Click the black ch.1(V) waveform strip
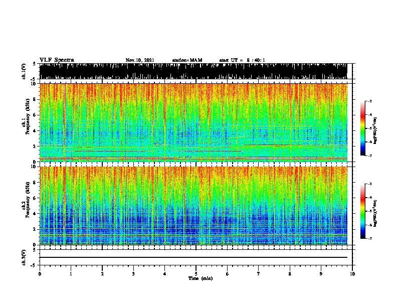Screen dimensions: 397x307 point(193,71)
